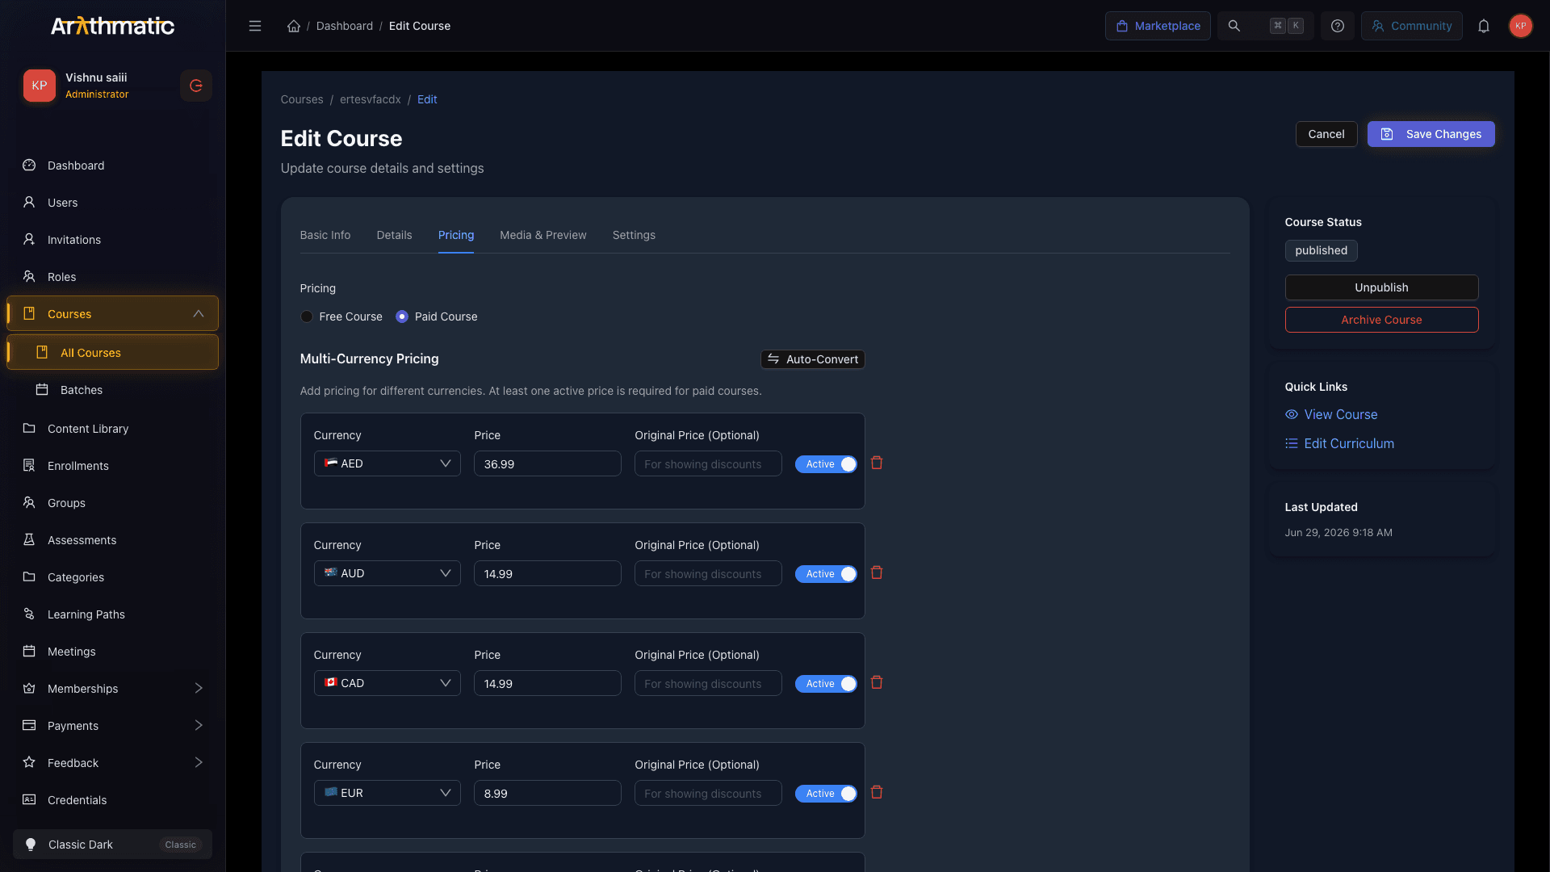The width and height of the screenshot is (1550, 872).
Task: Open Meetings in sidebar
Action: [x=112, y=652]
